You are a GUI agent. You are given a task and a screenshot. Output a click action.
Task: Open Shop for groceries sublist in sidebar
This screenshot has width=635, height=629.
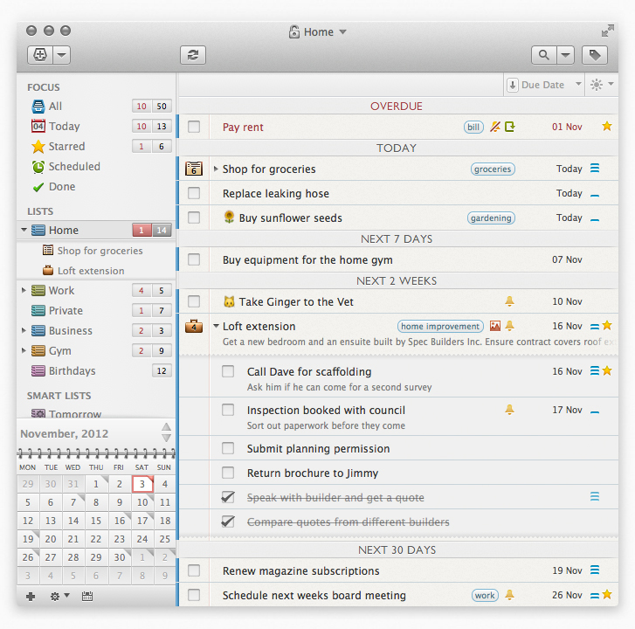tap(96, 251)
